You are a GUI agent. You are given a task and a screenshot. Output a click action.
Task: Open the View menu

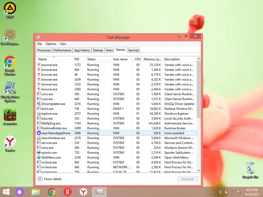(x=63, y=44)
